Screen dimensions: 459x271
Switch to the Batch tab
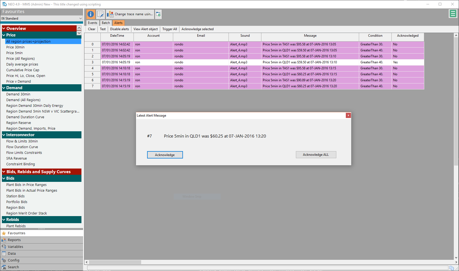pyautogui.click(x=106, y=23)
